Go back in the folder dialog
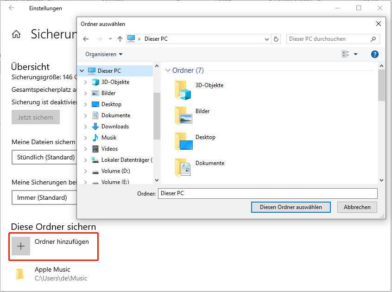This screenshot has width=392, height=292. tap(86, 39)
